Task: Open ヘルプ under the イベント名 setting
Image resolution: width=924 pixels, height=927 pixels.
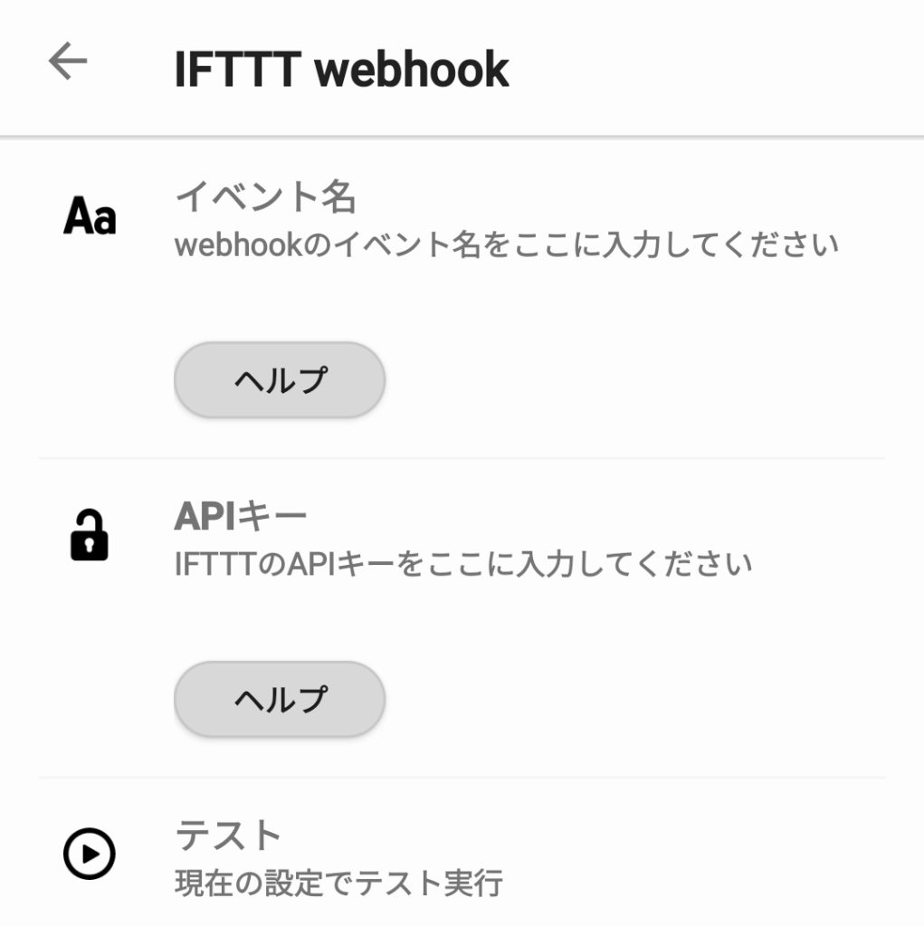Action: coord(280,380)
